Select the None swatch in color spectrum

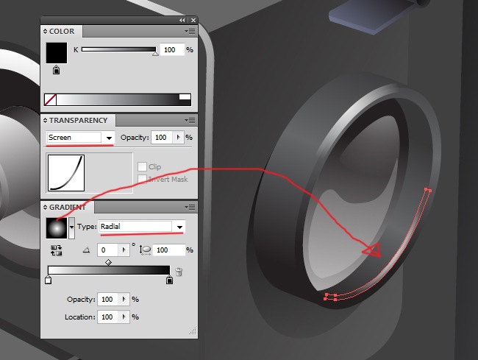coord(50,100)
